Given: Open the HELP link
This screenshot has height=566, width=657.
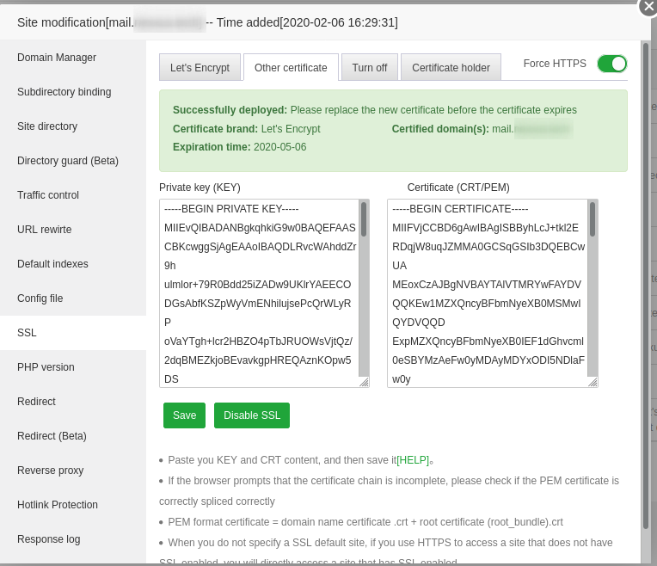Looking at the screenshot, I should [x=413, y=460].
